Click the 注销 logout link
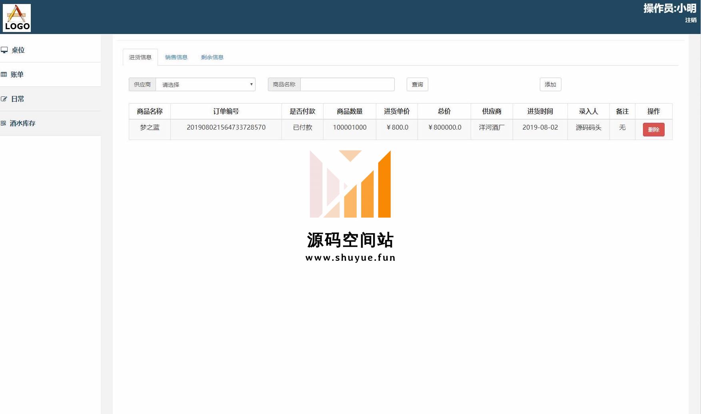The image size is (701, 414). point(691,20)
